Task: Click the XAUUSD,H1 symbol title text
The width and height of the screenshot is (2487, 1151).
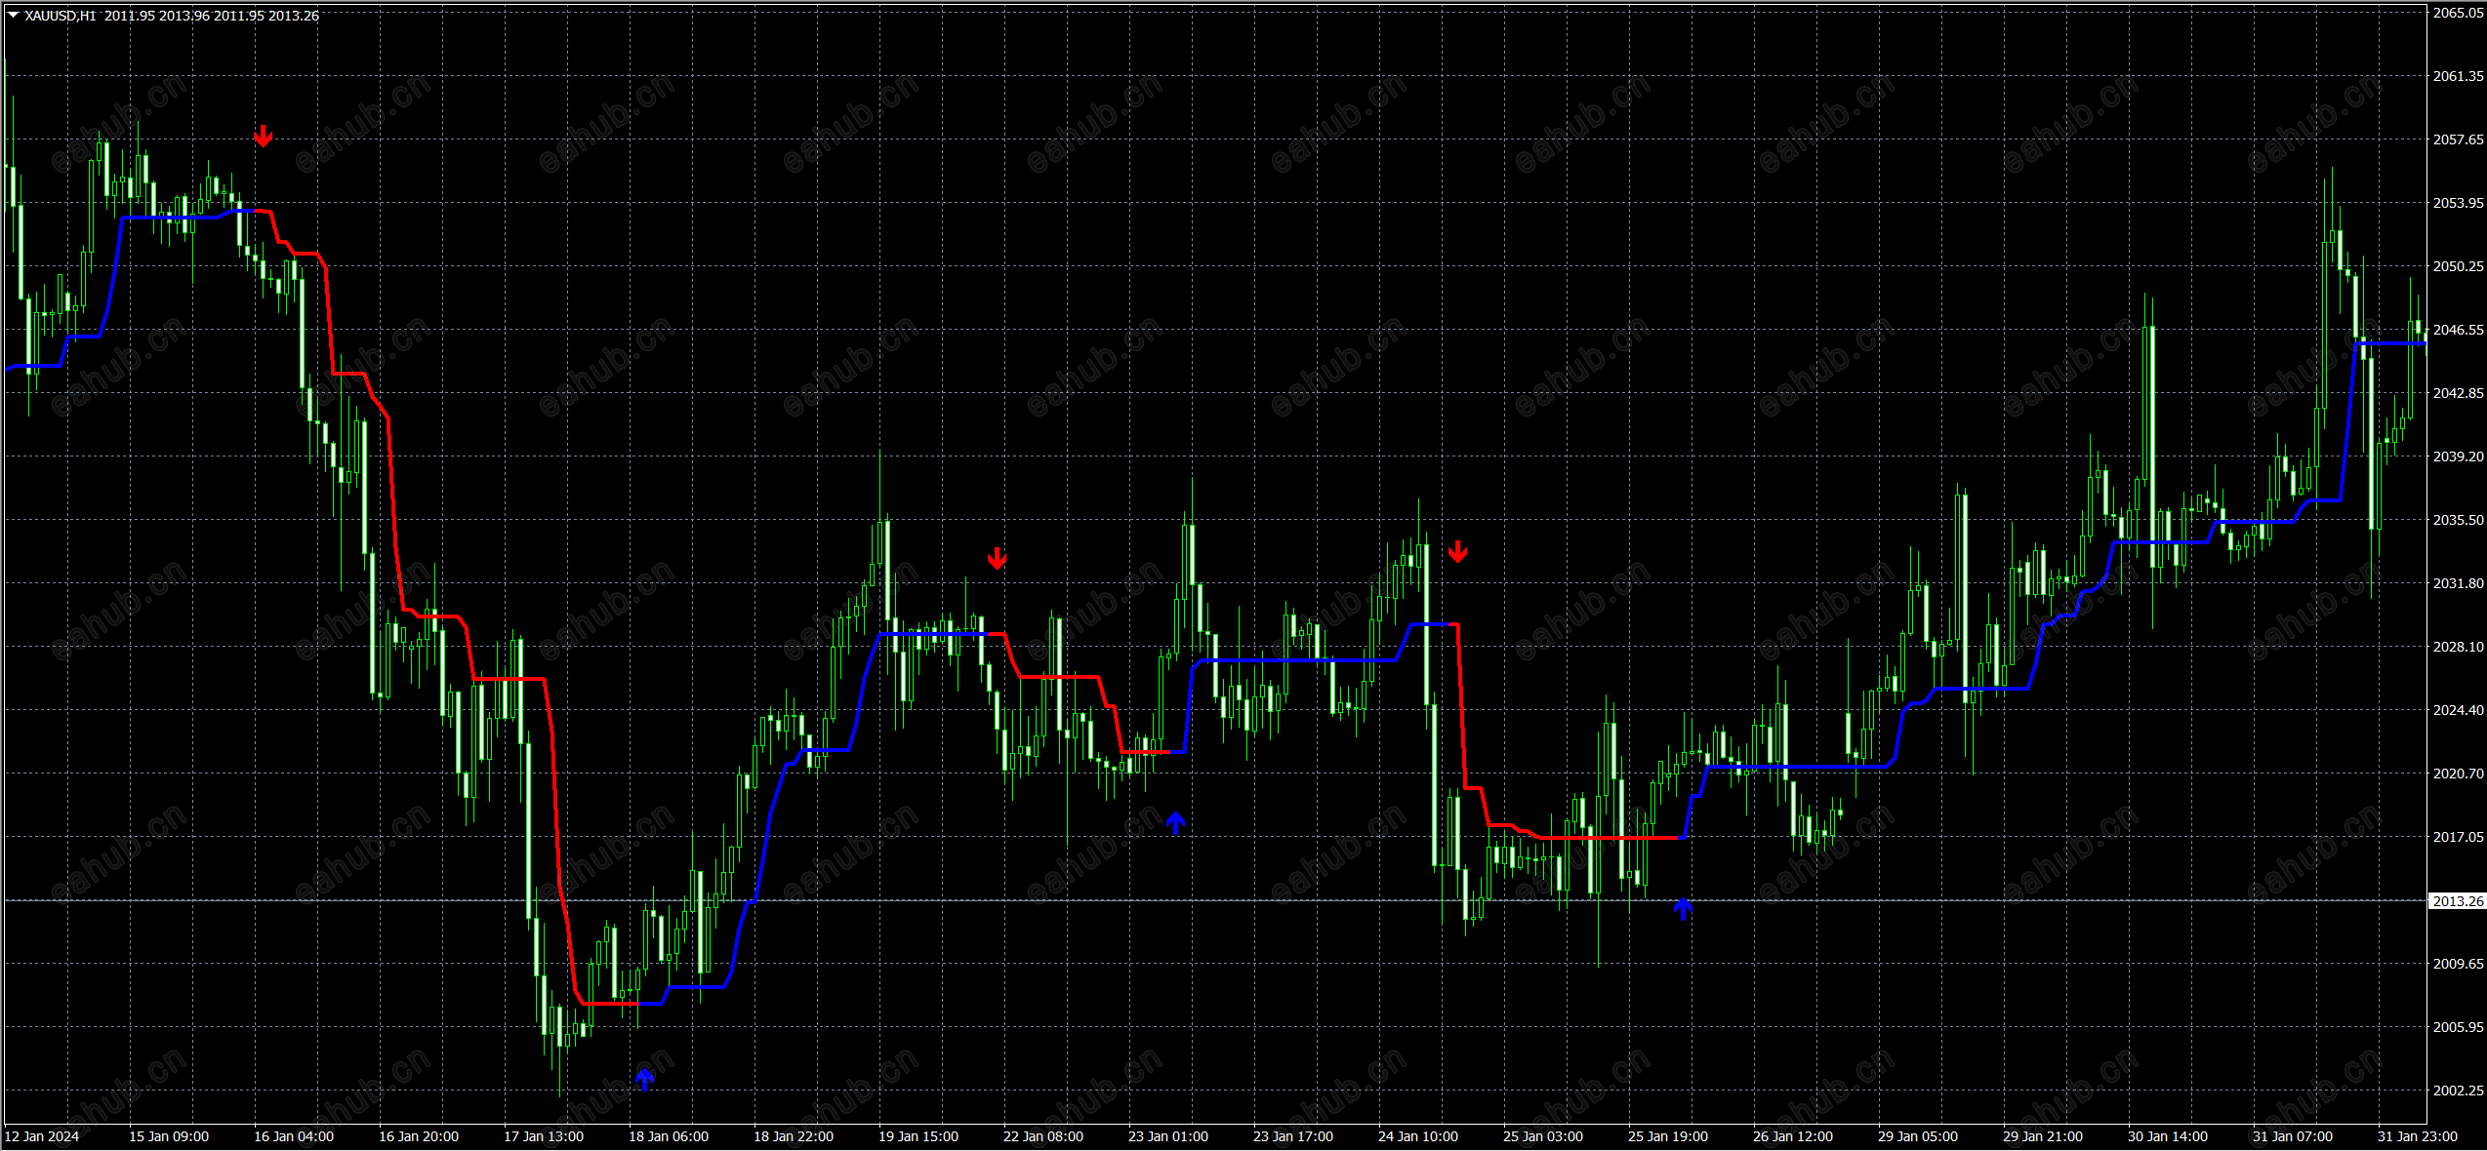Action: (61, 16)
